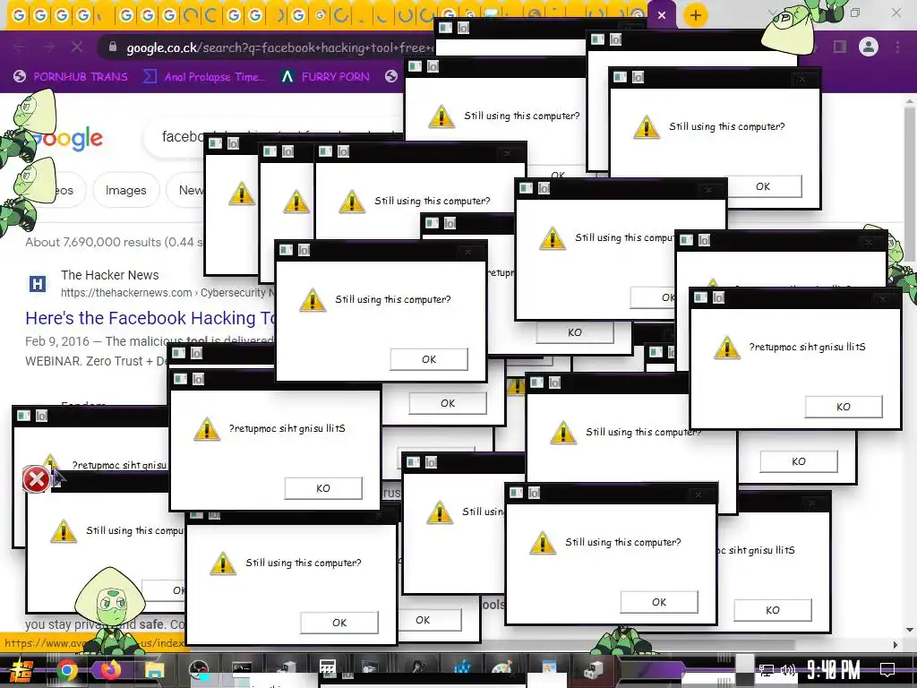View site info via the padlock icon
This screenshot has height=688, width=917.
click(113, 47)
